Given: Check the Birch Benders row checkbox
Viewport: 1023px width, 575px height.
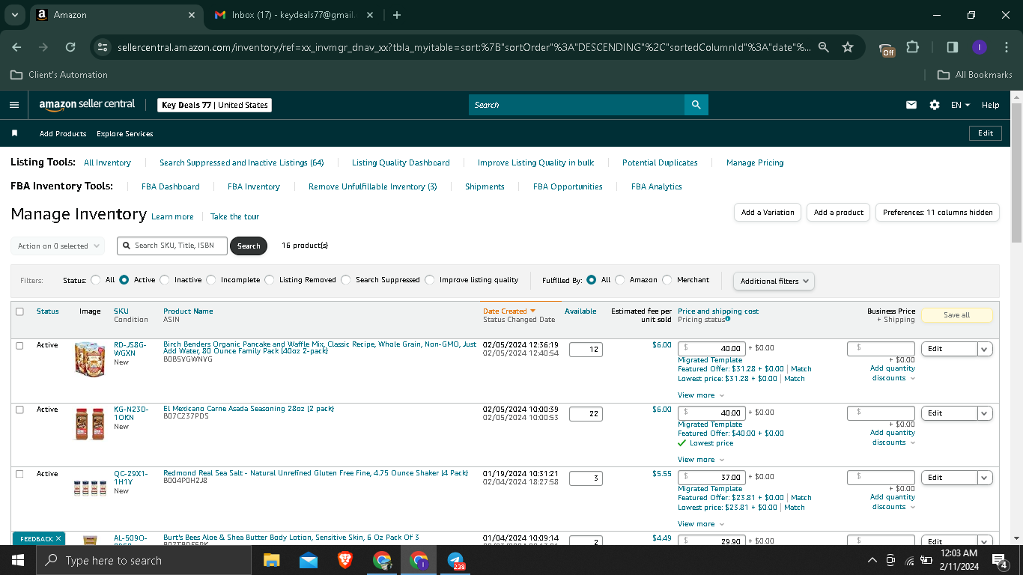Looking at the screenshot, I should pyautogui.click(x=19, y=345).
